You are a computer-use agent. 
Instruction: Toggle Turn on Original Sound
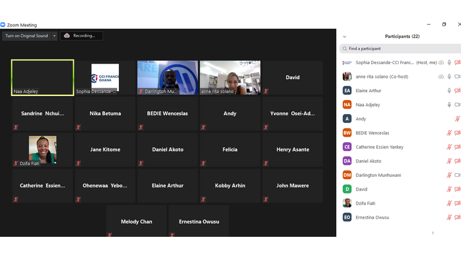(26, 36)
